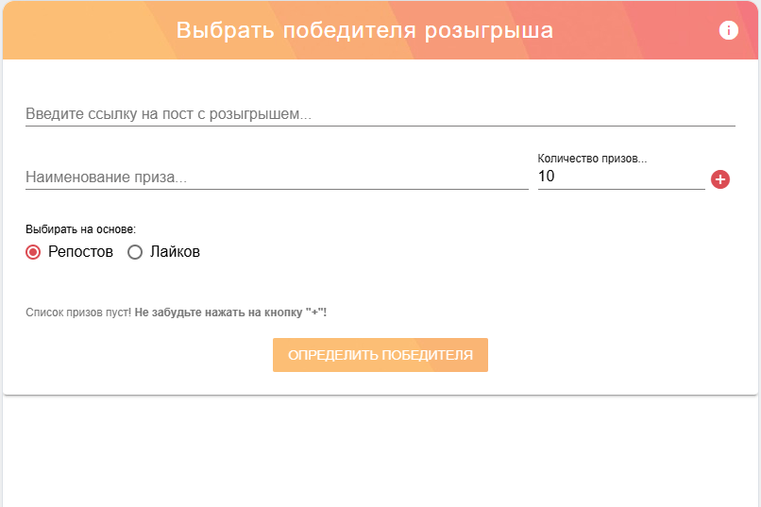Viewport: 761px width, 507px height.
Task: Focus the Наименование приза field
Action: [276, 177]
